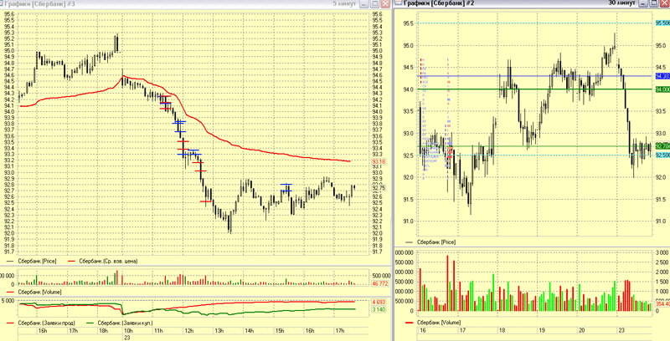670x341 pixels.
Task: Close the Графики [Сбербанк] #3 window
Action: pyautogui.click(x=384, y=3)
